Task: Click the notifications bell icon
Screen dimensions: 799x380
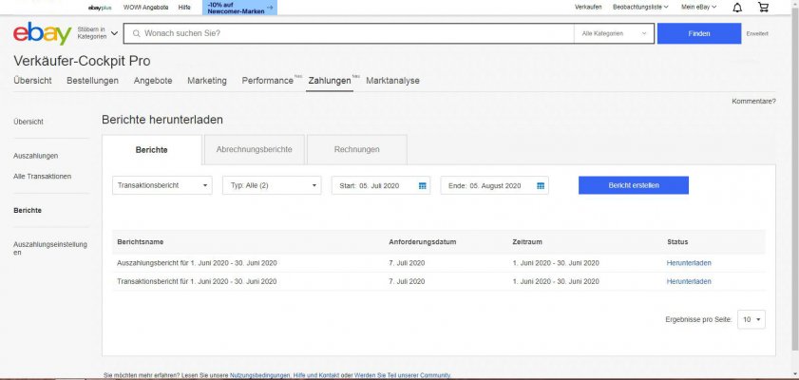Action: pyautogui.click(x=737, y=8)
